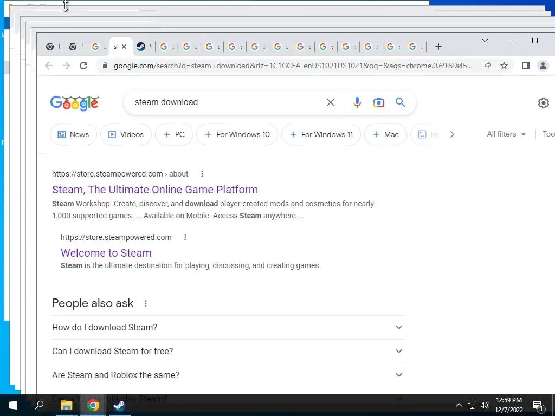Open the notification center icon
This screenshot has height=416, width=555.
pyautogui.click(x=538, y=406)
